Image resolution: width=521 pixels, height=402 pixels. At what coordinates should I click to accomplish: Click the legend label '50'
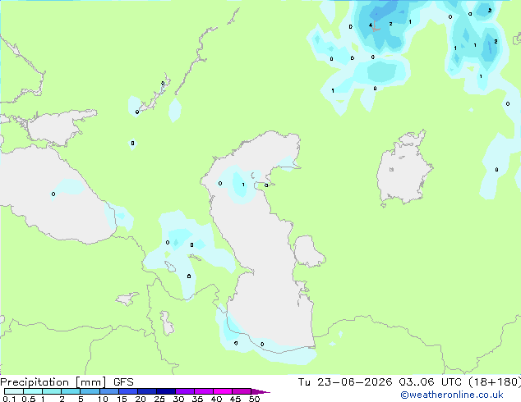[254, 399]
